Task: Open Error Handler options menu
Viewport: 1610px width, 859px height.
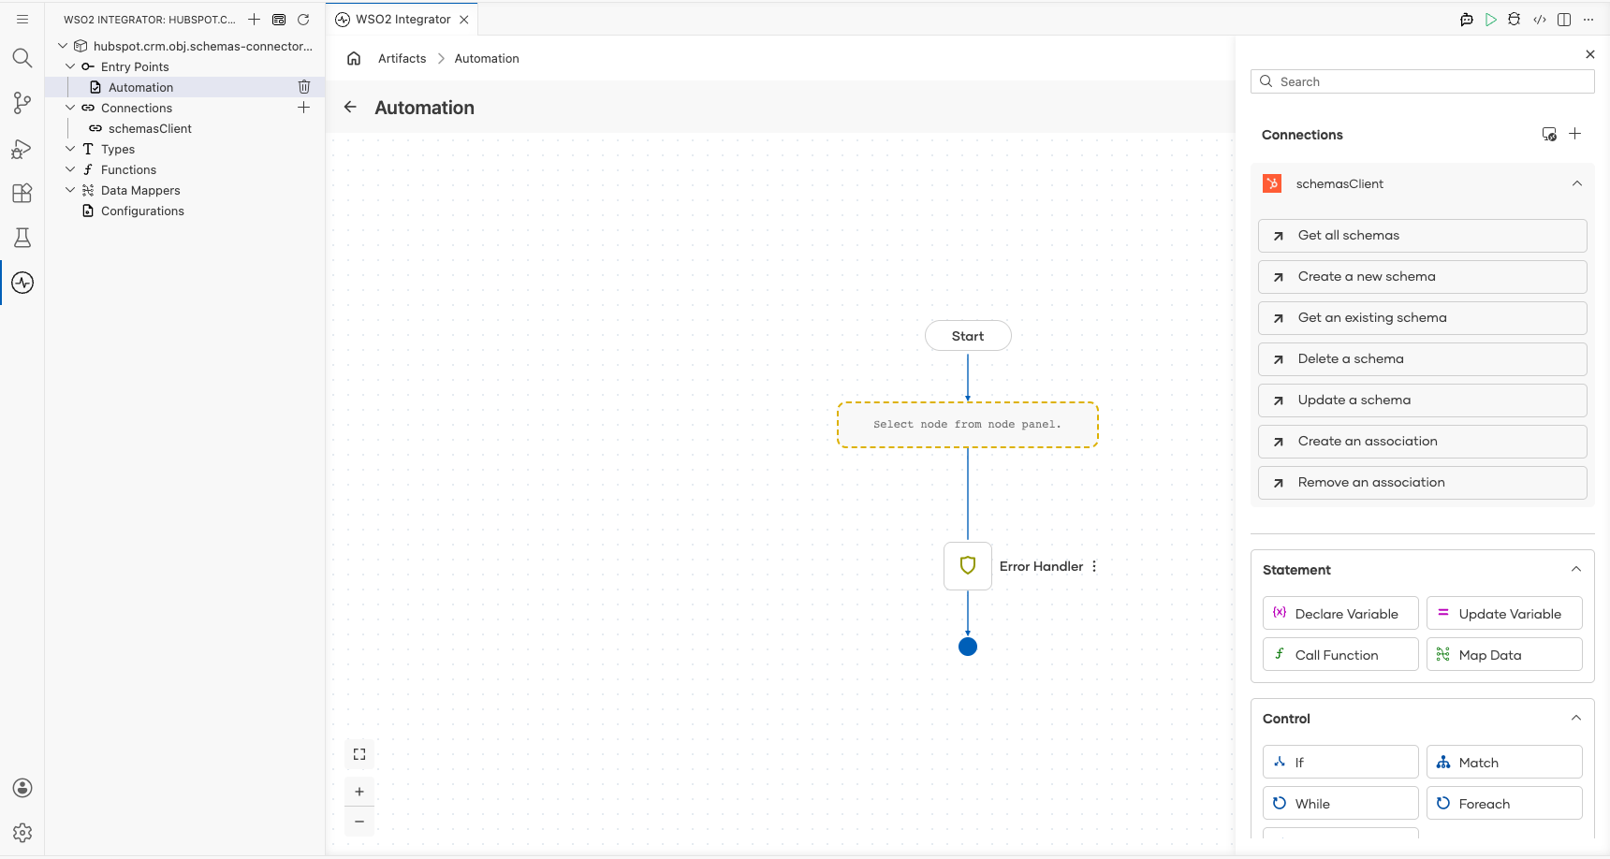Action: [1094, 566]
